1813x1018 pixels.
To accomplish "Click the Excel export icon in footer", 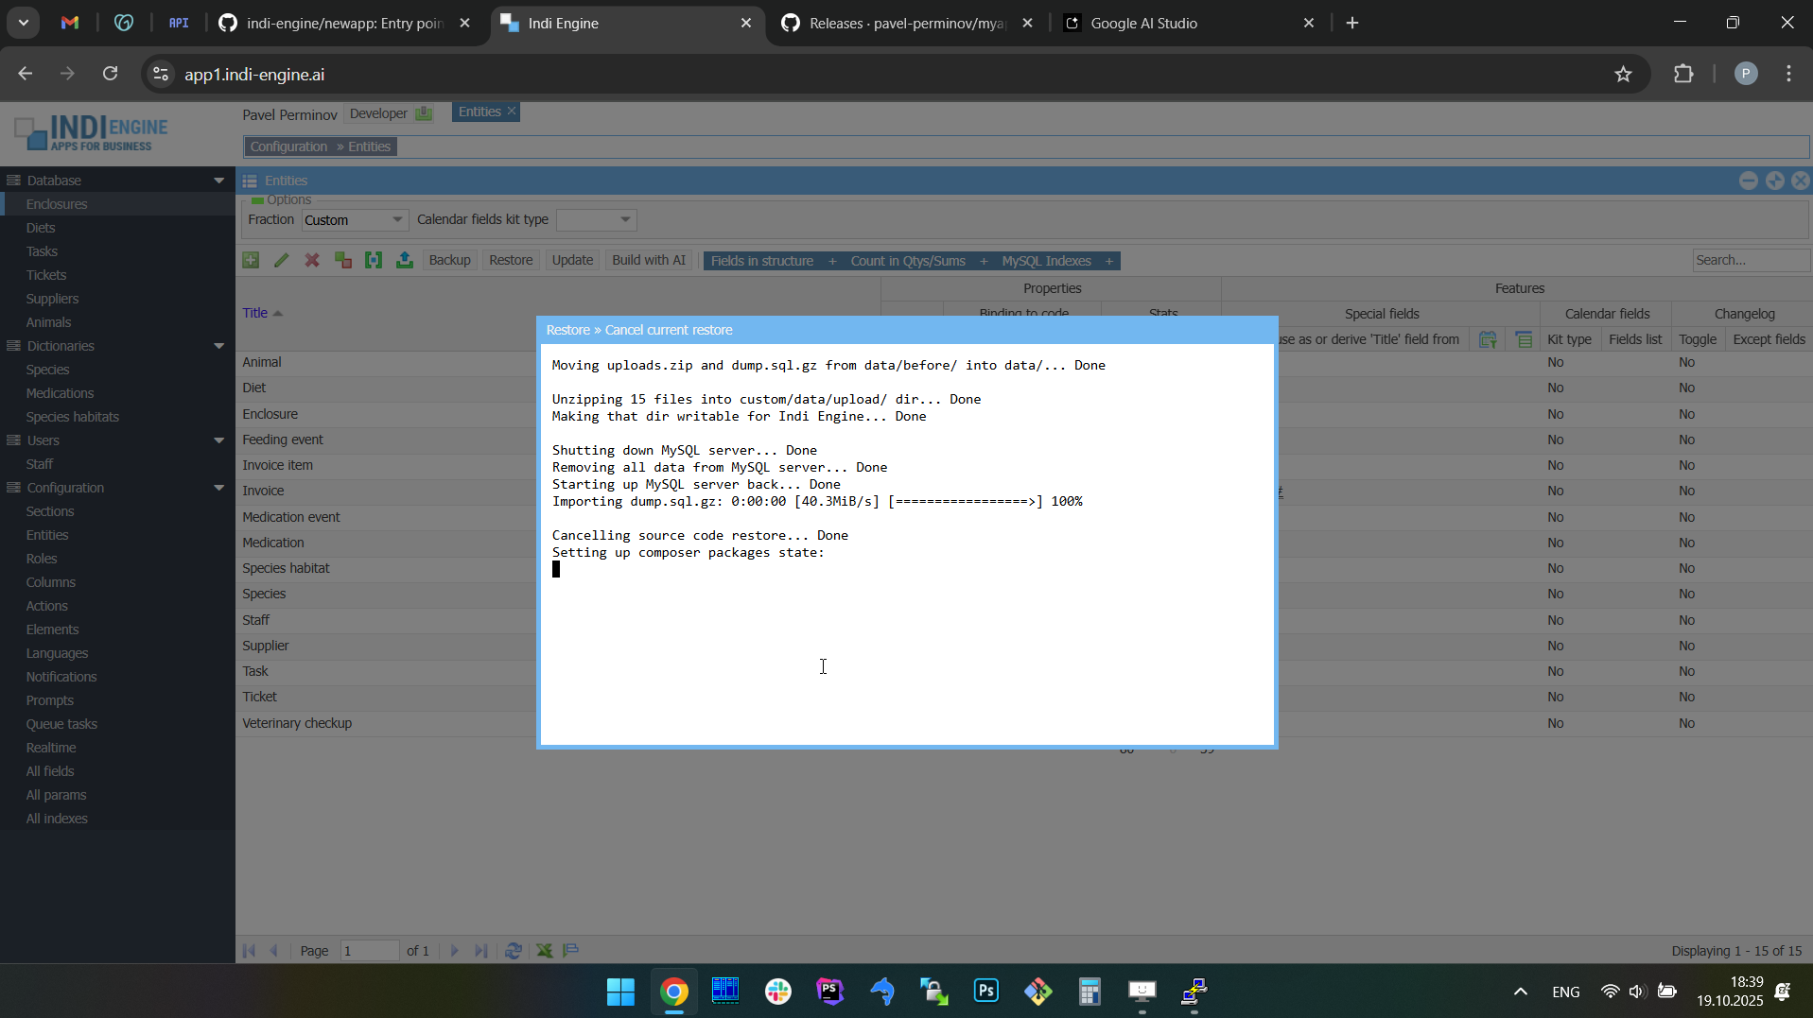I will point(545,951).
